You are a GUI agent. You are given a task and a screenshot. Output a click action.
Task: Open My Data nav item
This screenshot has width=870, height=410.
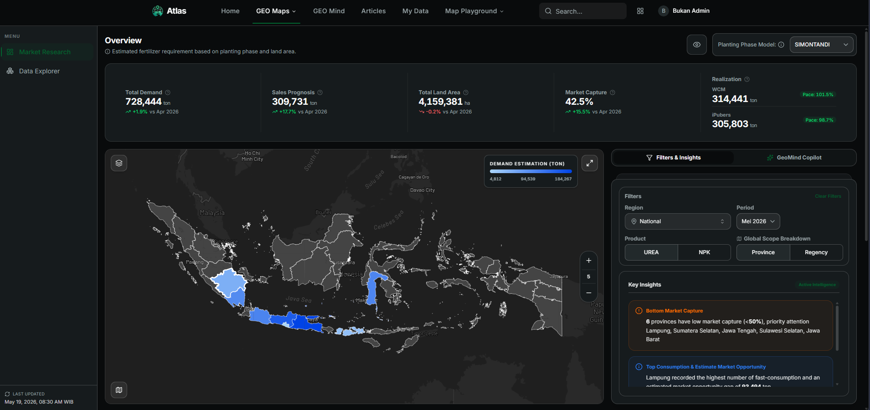415,11
